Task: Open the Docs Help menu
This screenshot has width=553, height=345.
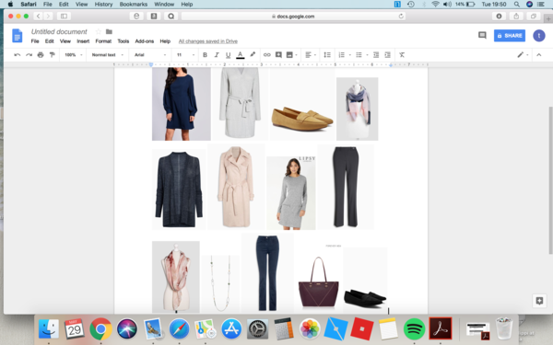Action: click(x=165, y=41)
